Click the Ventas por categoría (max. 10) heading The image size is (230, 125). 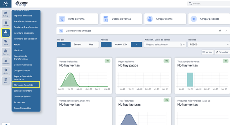pos(75,101)
